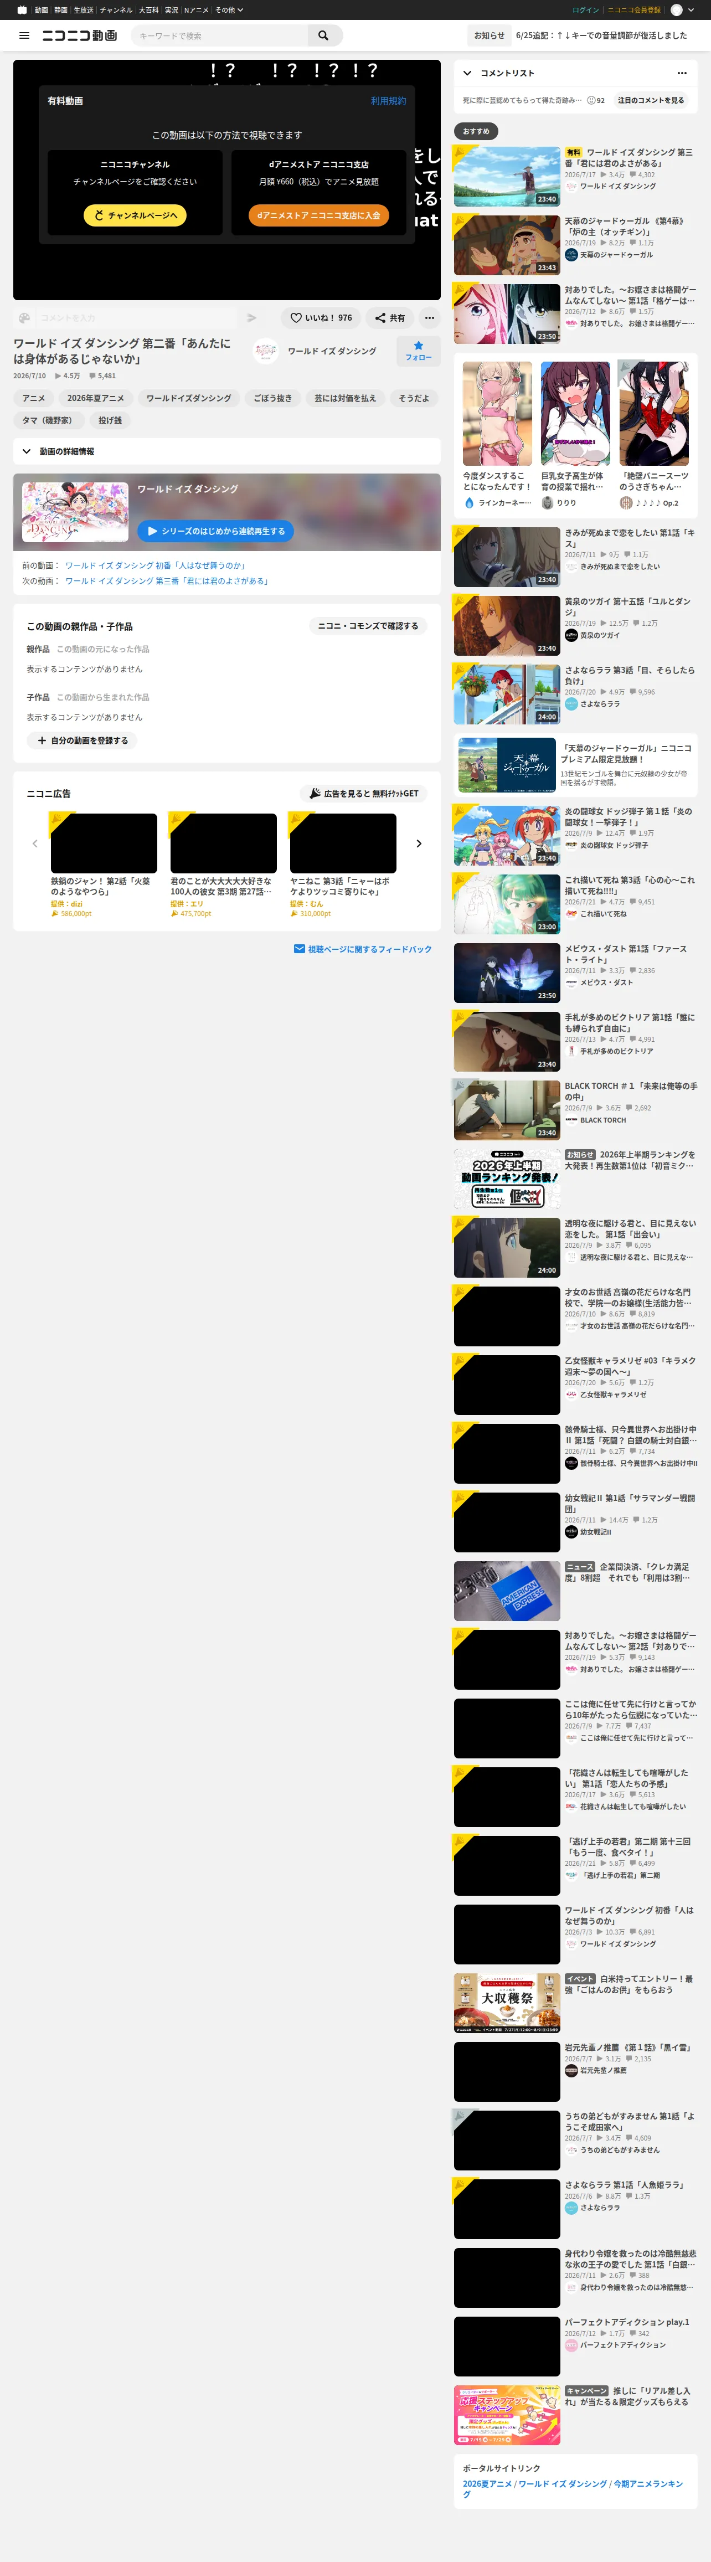The height and width of the screenshot is (2562, 711).
Task: Open the user account dropdown at top right
Action: point(682,10)
